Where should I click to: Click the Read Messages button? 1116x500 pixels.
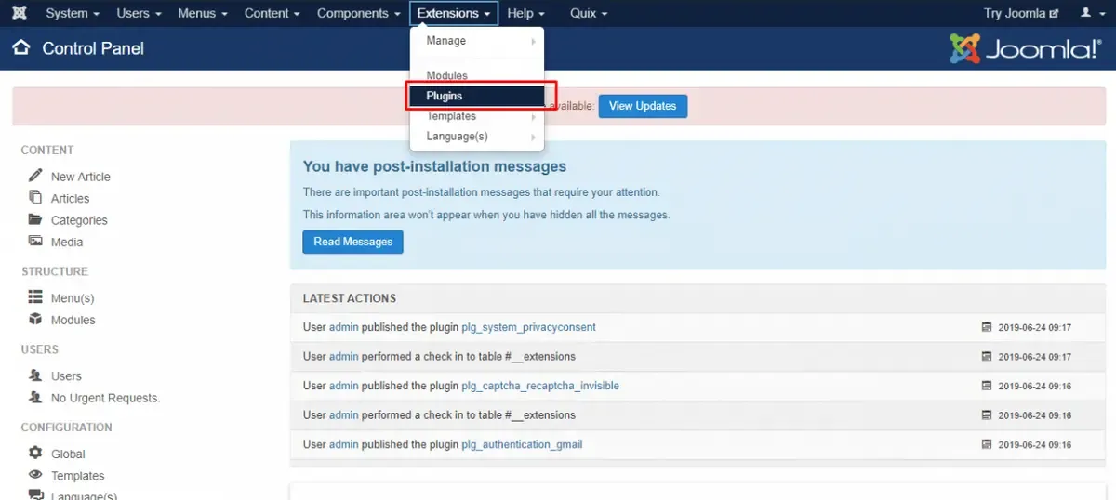(352, 242)
